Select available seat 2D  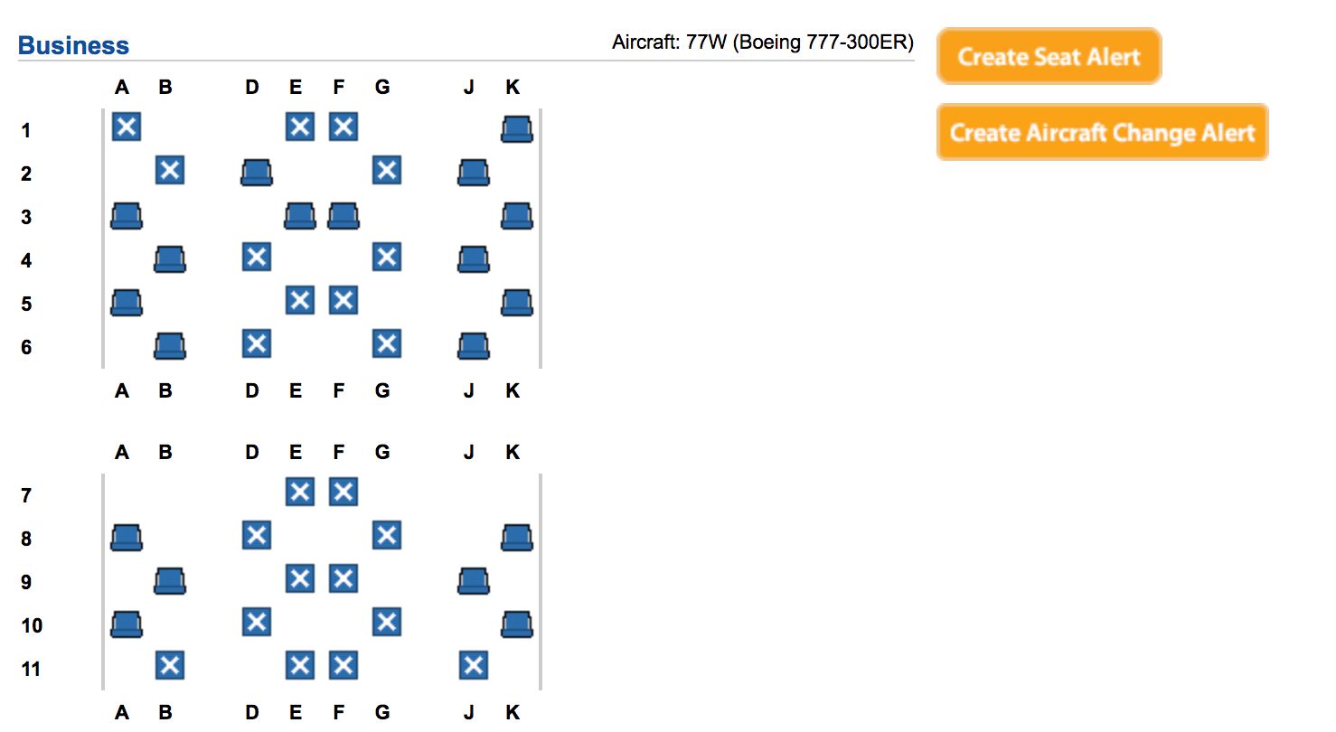[257, 173]
